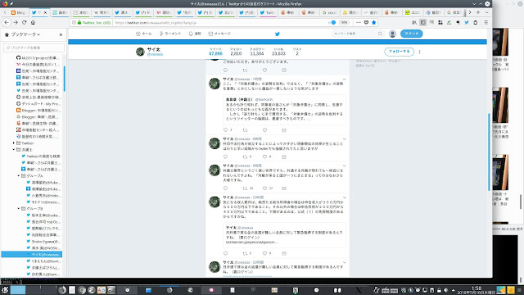Open Twitter 通知 notifications

pos(195,34)
